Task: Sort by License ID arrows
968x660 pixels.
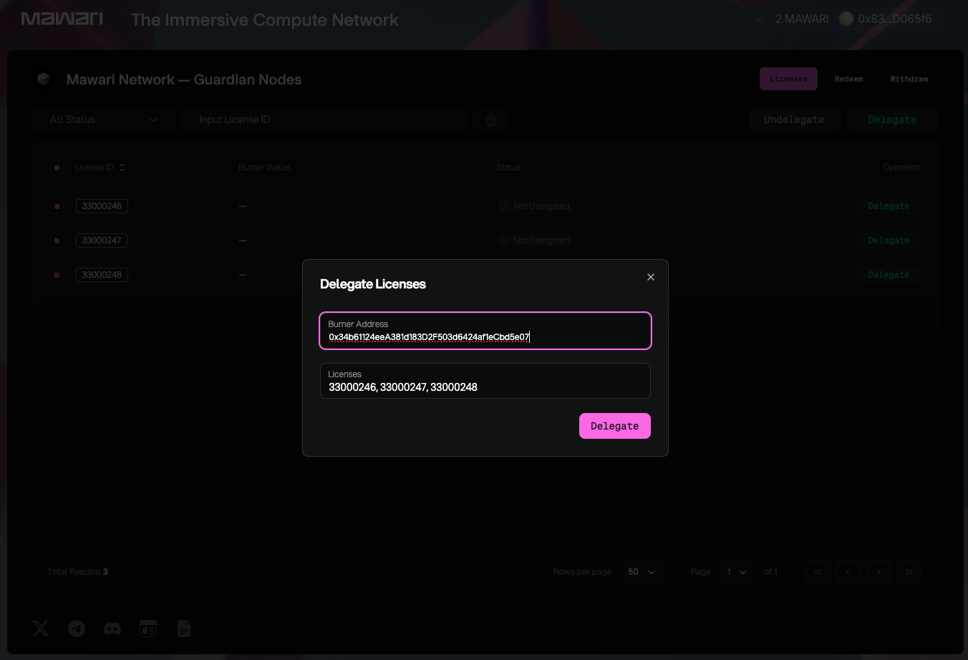Action: coord(122,168)
